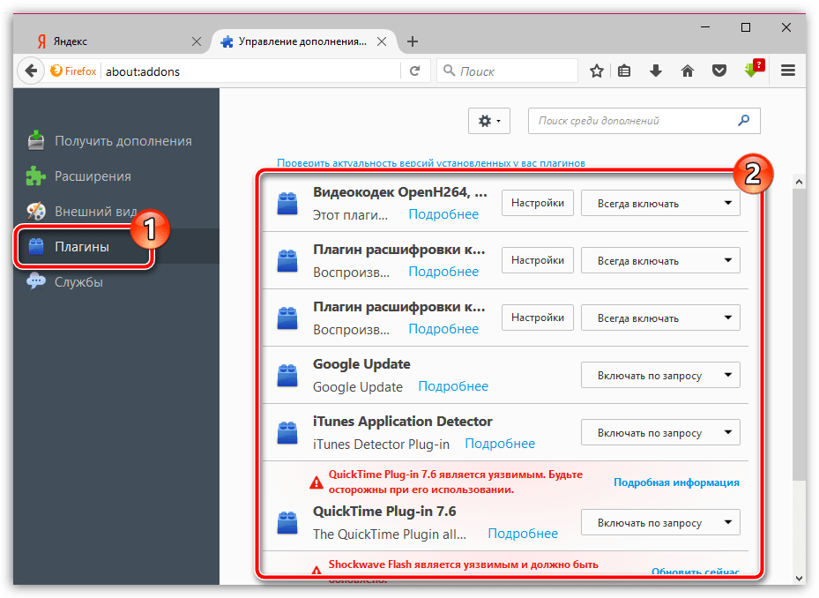Click the browser Поиск search field
The height and width of the screenshot is (598, 819).
pyautogui.click(x=508, y=71)
